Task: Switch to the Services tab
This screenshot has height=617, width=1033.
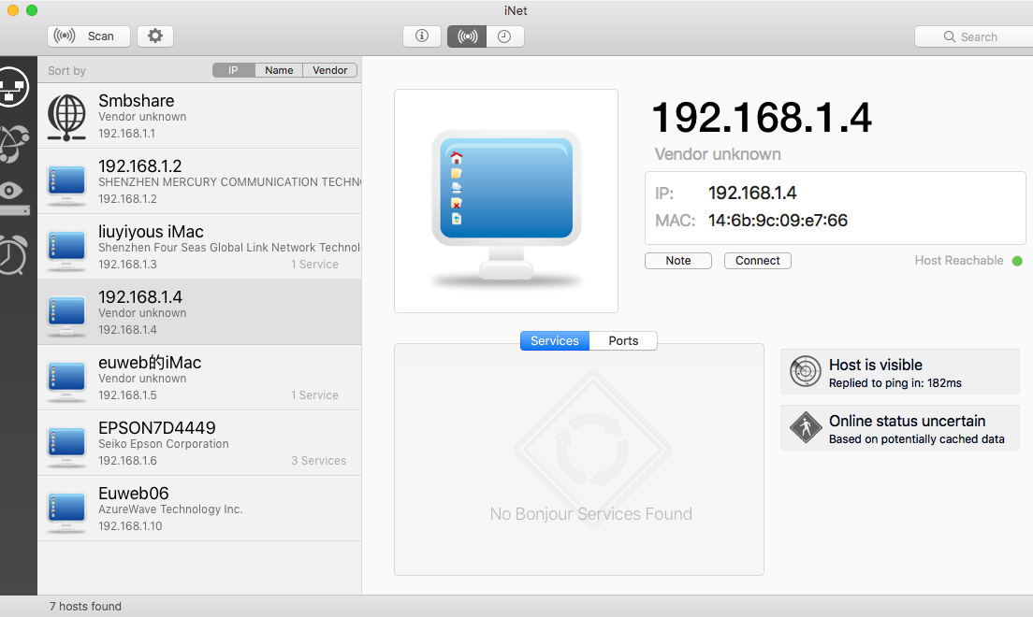Action: point(555,340)
